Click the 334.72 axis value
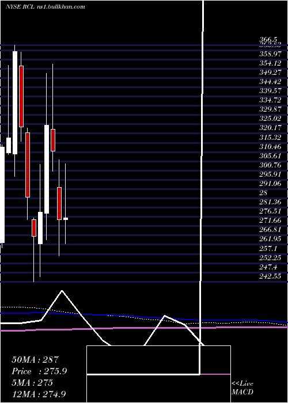 click(x=270, y=100)
